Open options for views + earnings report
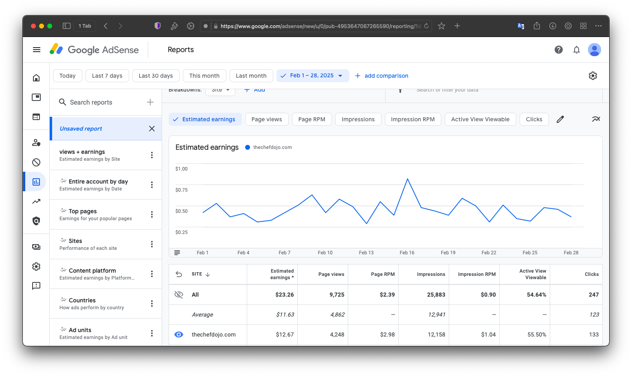The image size is (632, 376). click(152, 155)
